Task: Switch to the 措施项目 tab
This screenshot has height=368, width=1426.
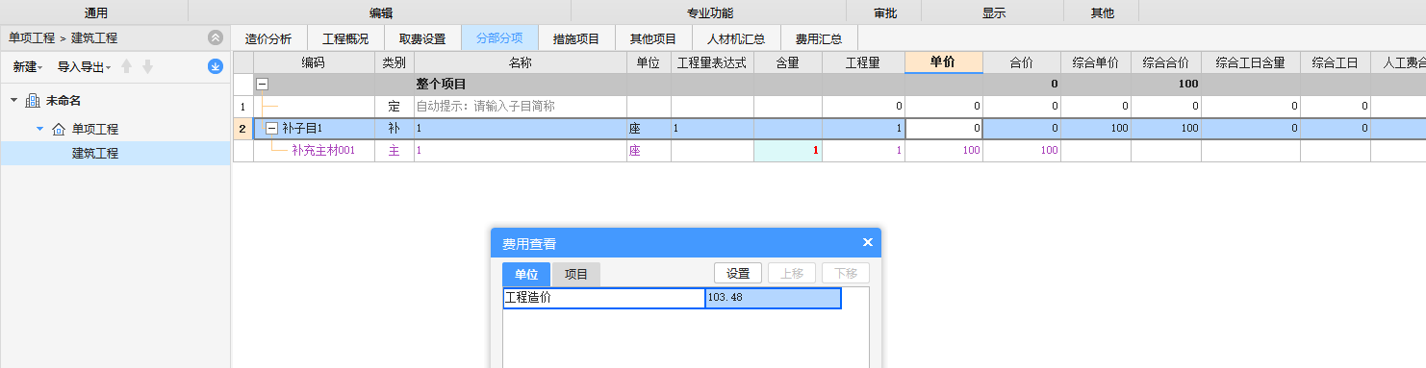Action: (576, 38)
